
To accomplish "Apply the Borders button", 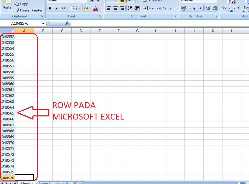I will pyautogui.click(x=75, y=8).
